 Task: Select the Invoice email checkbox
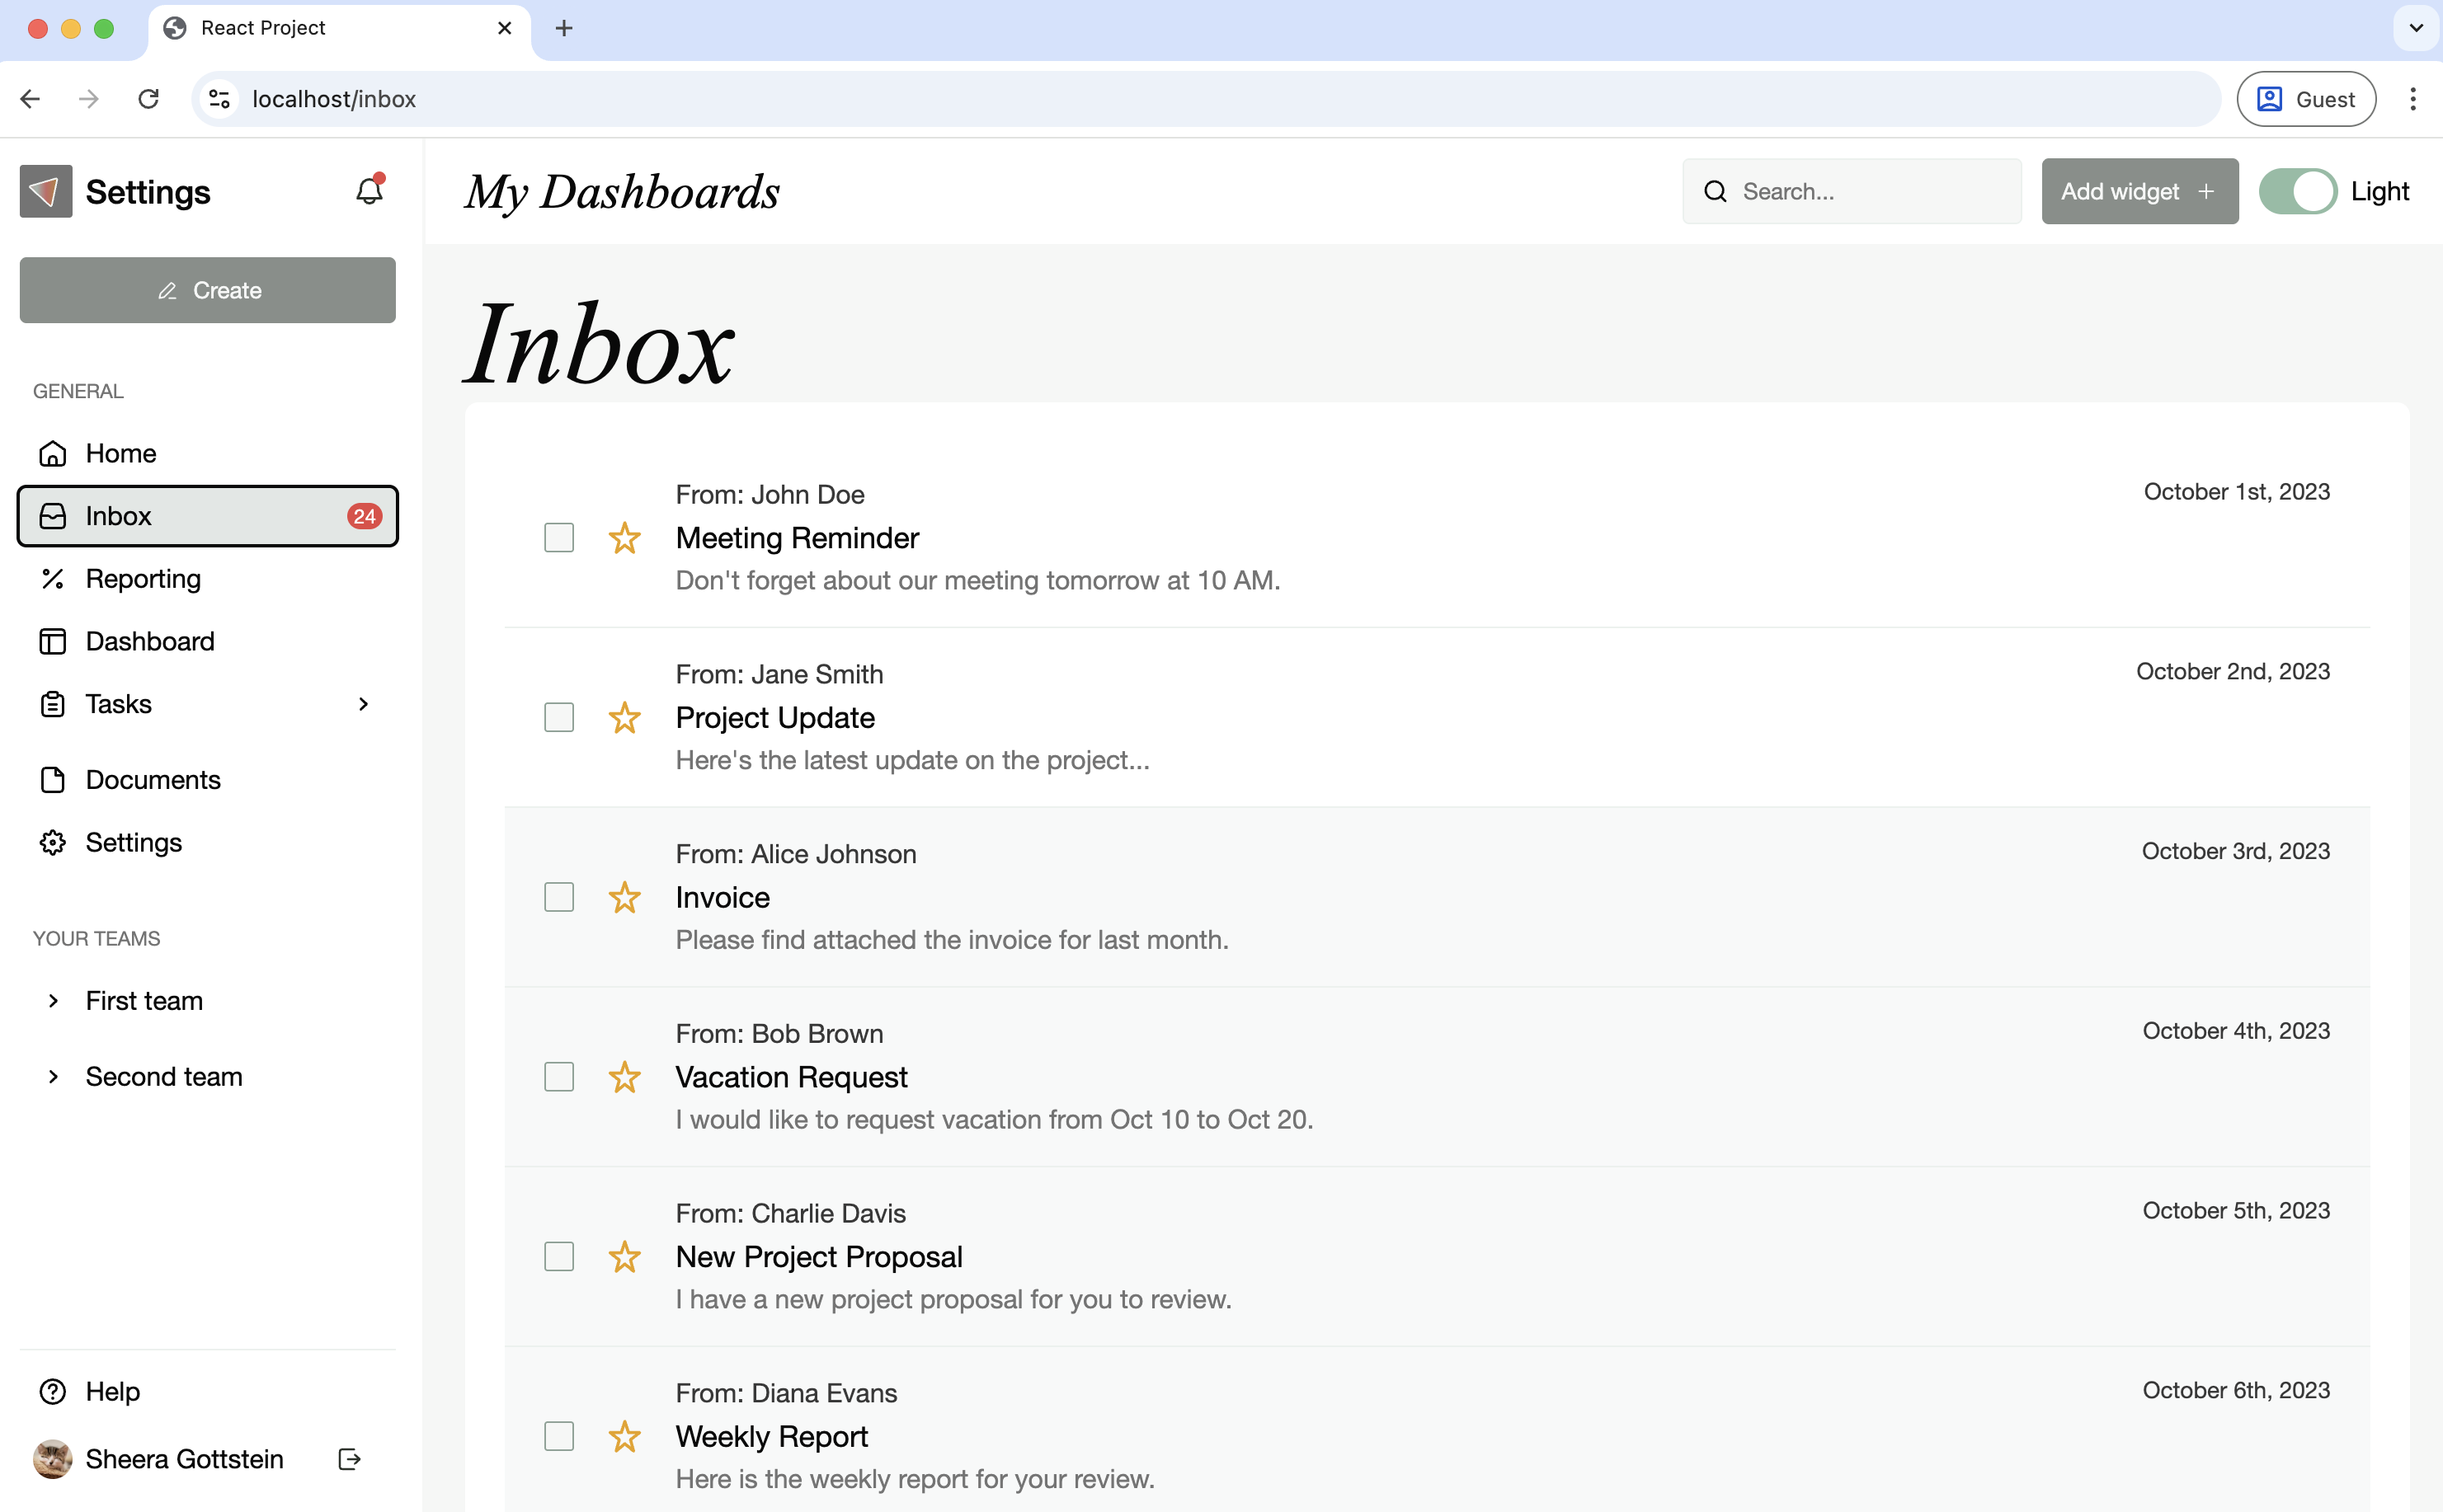point(559,897)
